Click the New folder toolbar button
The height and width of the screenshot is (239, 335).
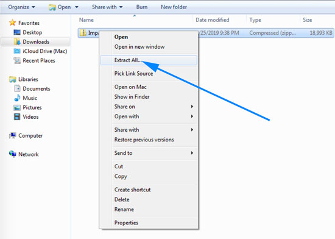coord(174,7)
